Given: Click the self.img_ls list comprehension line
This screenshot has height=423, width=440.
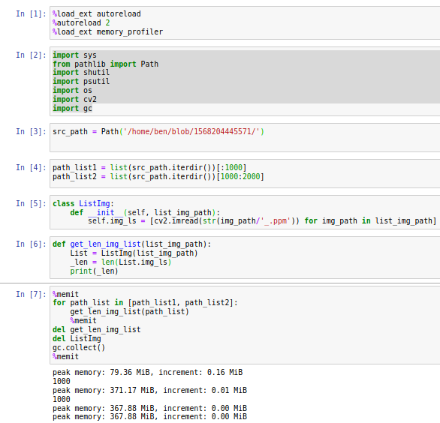Looking at the screenshot, I should point(262,221).
